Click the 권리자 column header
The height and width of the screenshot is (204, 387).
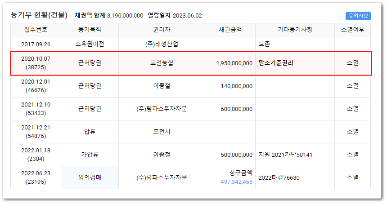click(x=162, y=30)
